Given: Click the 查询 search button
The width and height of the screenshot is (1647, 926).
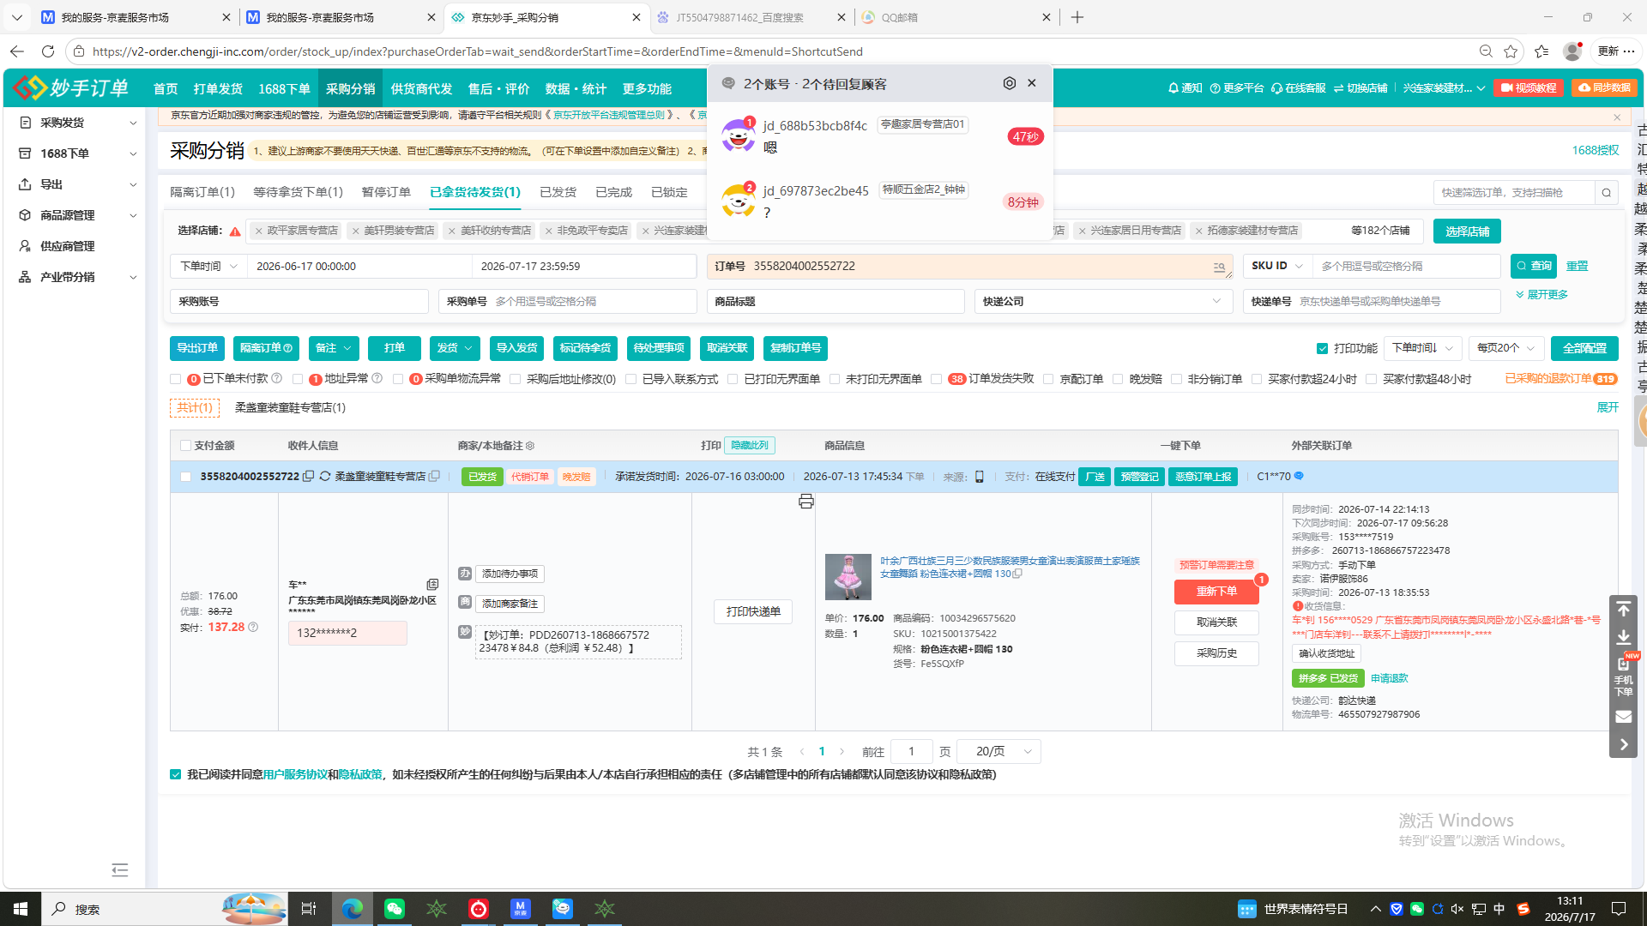Looking at the screenshot, I should click(1533, 267).
